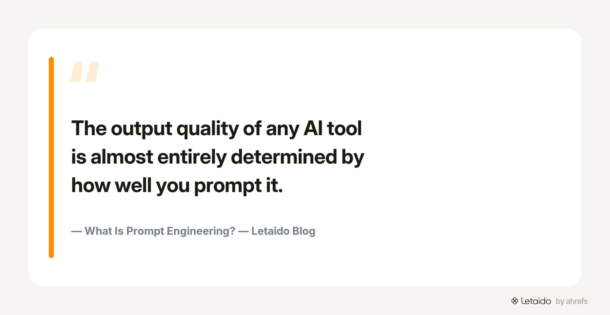The width and height of the screenshot is (610, 315).
Task: Click the "by ahrefs" text
Action: [x=572, y=301]
